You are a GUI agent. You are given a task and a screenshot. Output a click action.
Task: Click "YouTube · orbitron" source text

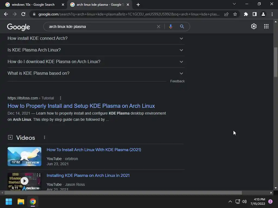[x=62, y=159]
